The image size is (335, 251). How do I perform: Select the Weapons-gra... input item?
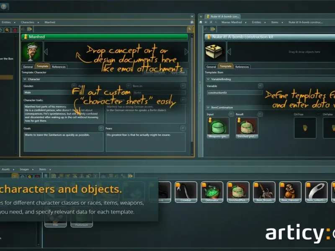218,128
